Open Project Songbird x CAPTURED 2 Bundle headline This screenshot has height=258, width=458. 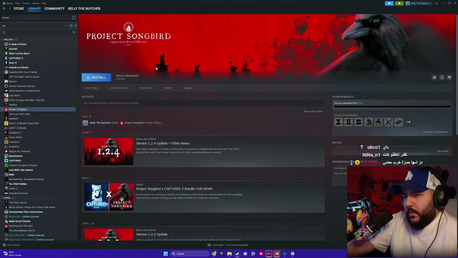(x=174, y=189)
